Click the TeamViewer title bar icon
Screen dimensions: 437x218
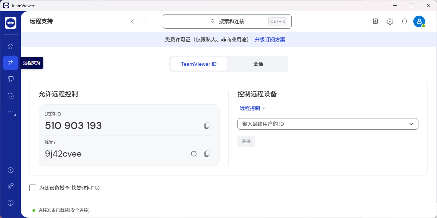[x=6, y=5]
